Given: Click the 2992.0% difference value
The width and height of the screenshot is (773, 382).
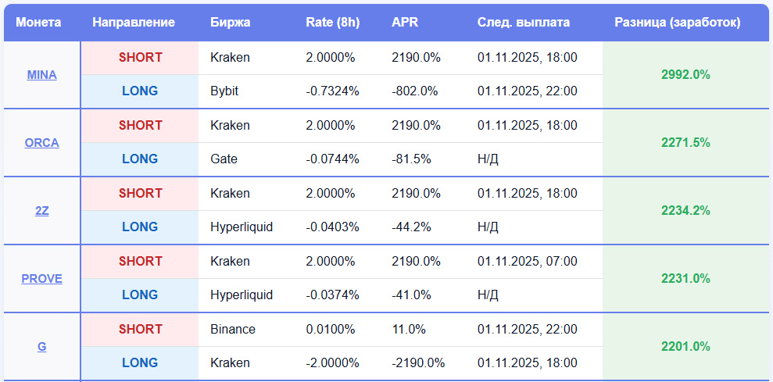Looking at the screenshot, I should tap(685, 75).
